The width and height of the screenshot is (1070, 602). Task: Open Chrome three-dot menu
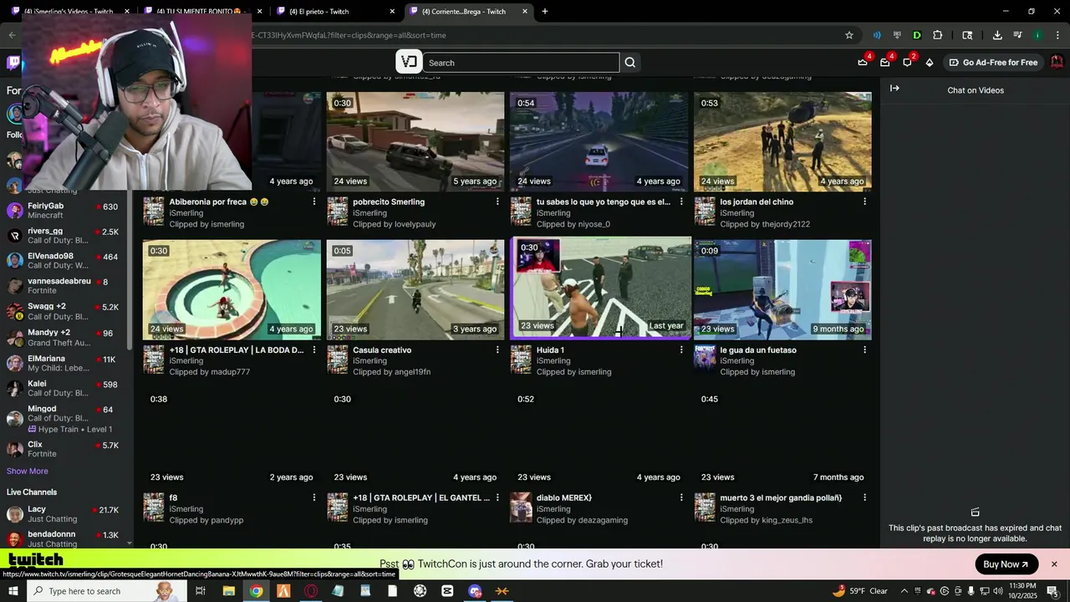(1057, 35)
